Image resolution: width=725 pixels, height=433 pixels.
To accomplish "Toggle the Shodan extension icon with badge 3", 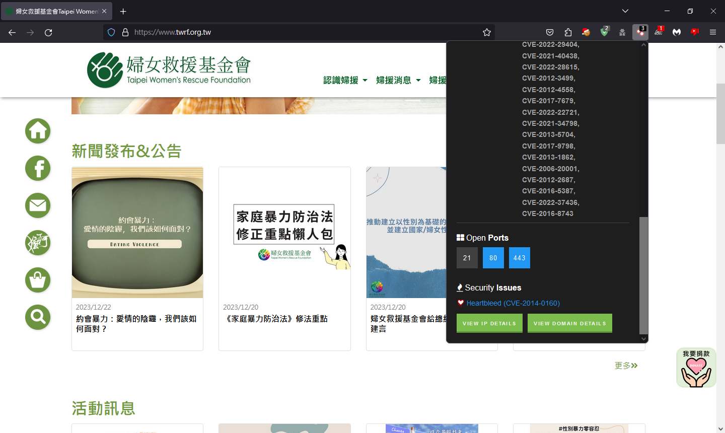I will tap(640, 32).
